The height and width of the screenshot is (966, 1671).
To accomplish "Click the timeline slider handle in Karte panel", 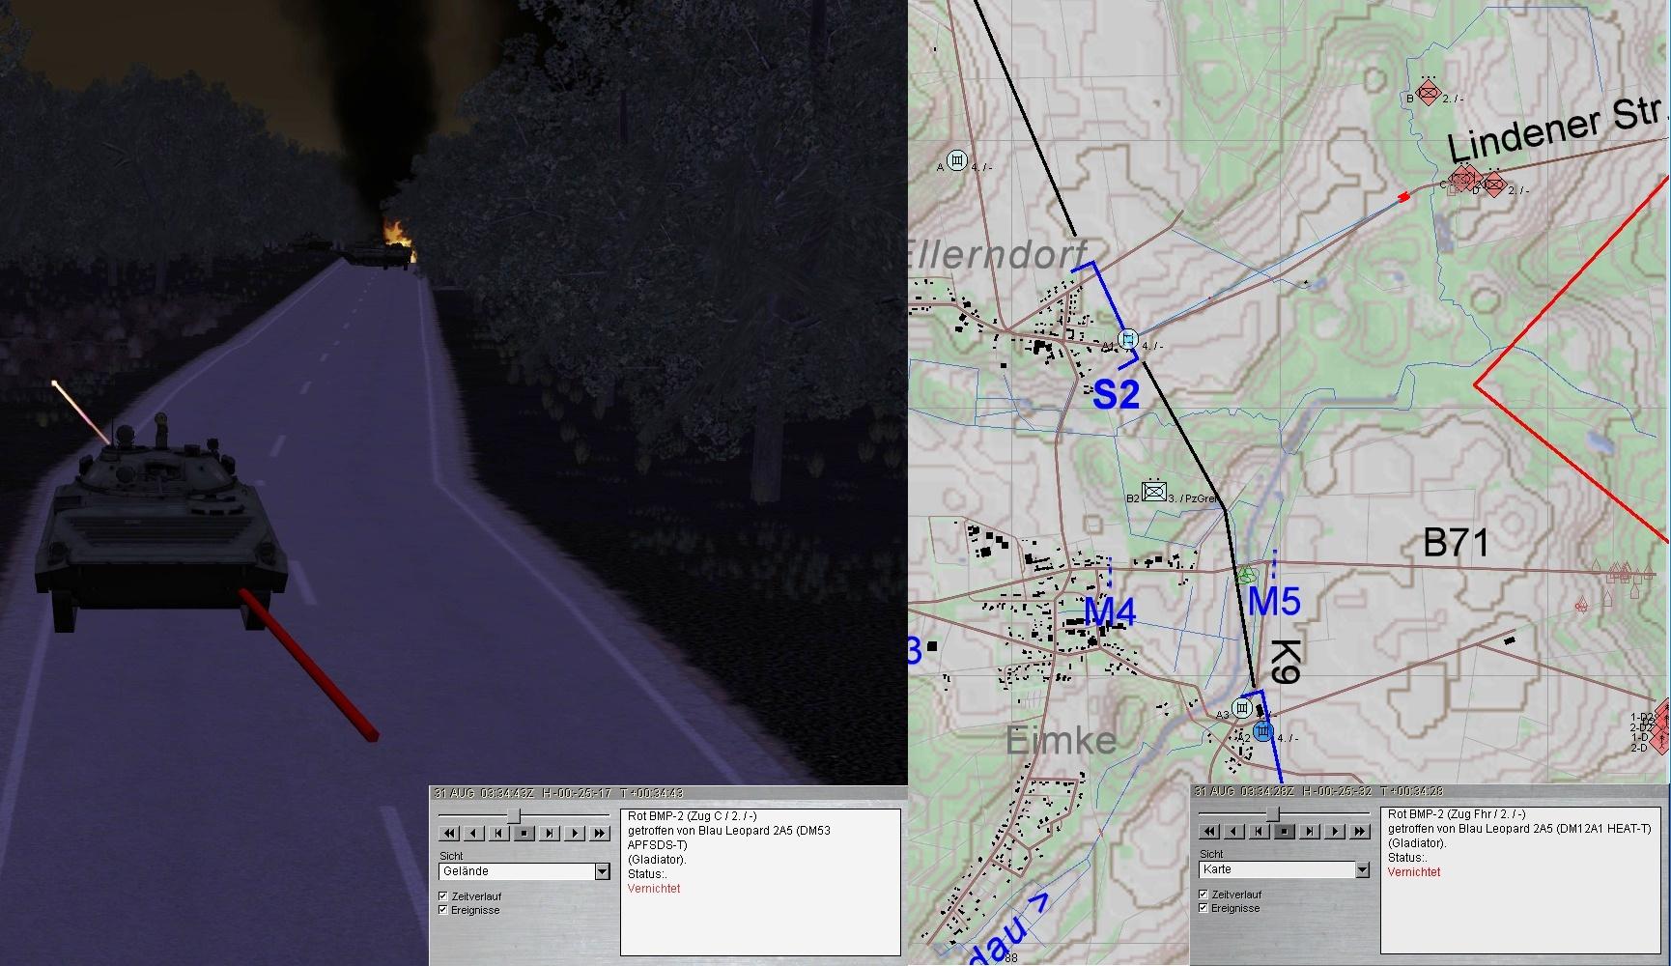I will tap(1273, 814).
